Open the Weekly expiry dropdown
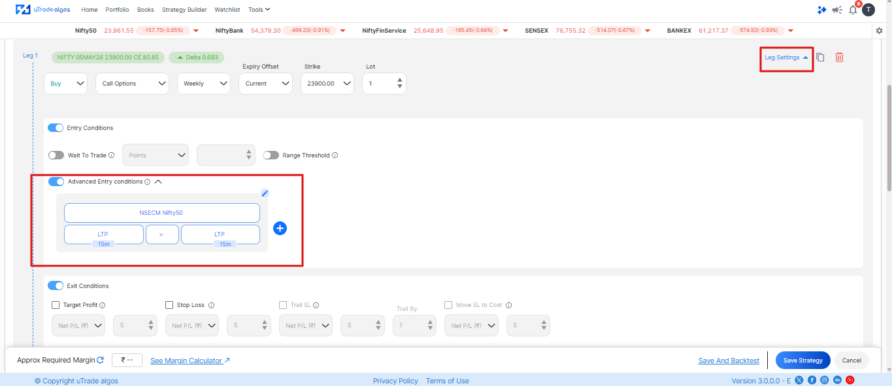892x386 pixels. [x=204, y=84]
